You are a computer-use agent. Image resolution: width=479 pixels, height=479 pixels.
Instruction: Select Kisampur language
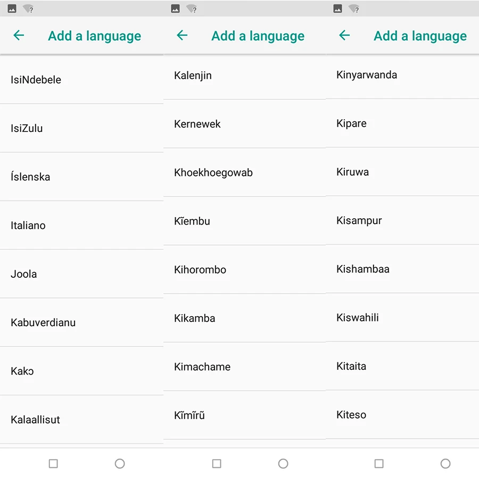402,220
